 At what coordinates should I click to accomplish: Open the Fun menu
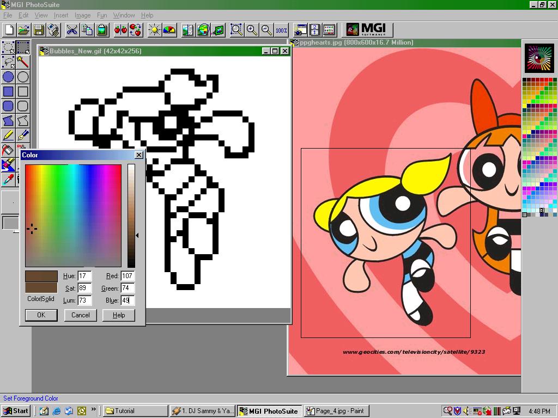coord(102,15)
